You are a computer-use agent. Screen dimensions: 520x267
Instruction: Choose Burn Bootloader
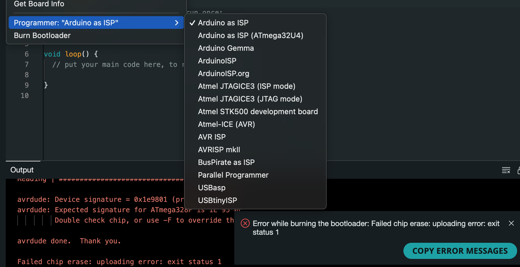tap(42, 35)
